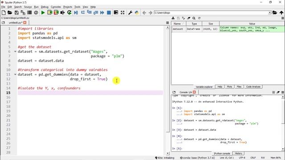This screenshot has height=160, width=285.
Task: Switch to Files tab
Action: tap(239, 87)
